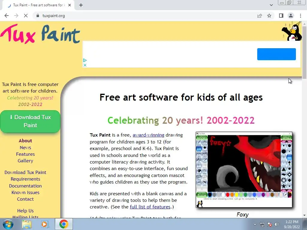The height and width of the screenshot is (230, 307).
Task: Click the "Celebrating 20 years!" sidebar text
Action: [30, 98]
